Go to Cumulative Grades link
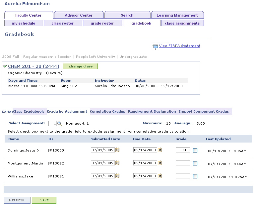254x205 pixels. coord(107,112)
